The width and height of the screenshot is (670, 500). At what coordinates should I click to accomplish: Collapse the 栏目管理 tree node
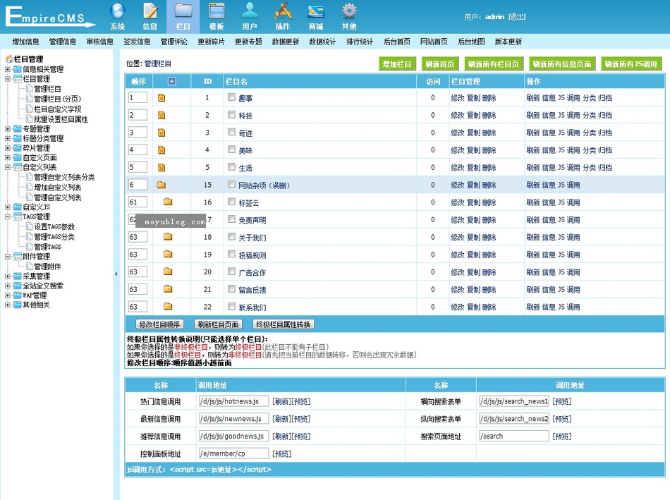click(7, 79)
